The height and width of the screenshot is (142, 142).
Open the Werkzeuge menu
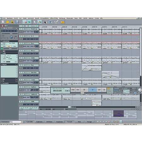[62, 18]
